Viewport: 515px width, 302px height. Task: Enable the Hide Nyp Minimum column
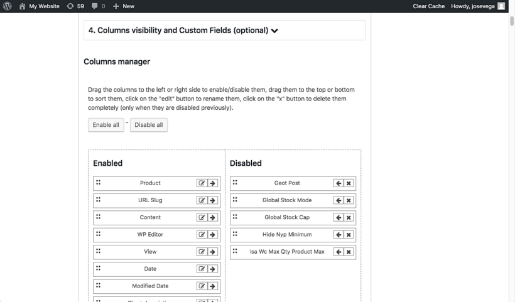pos(339,234)
